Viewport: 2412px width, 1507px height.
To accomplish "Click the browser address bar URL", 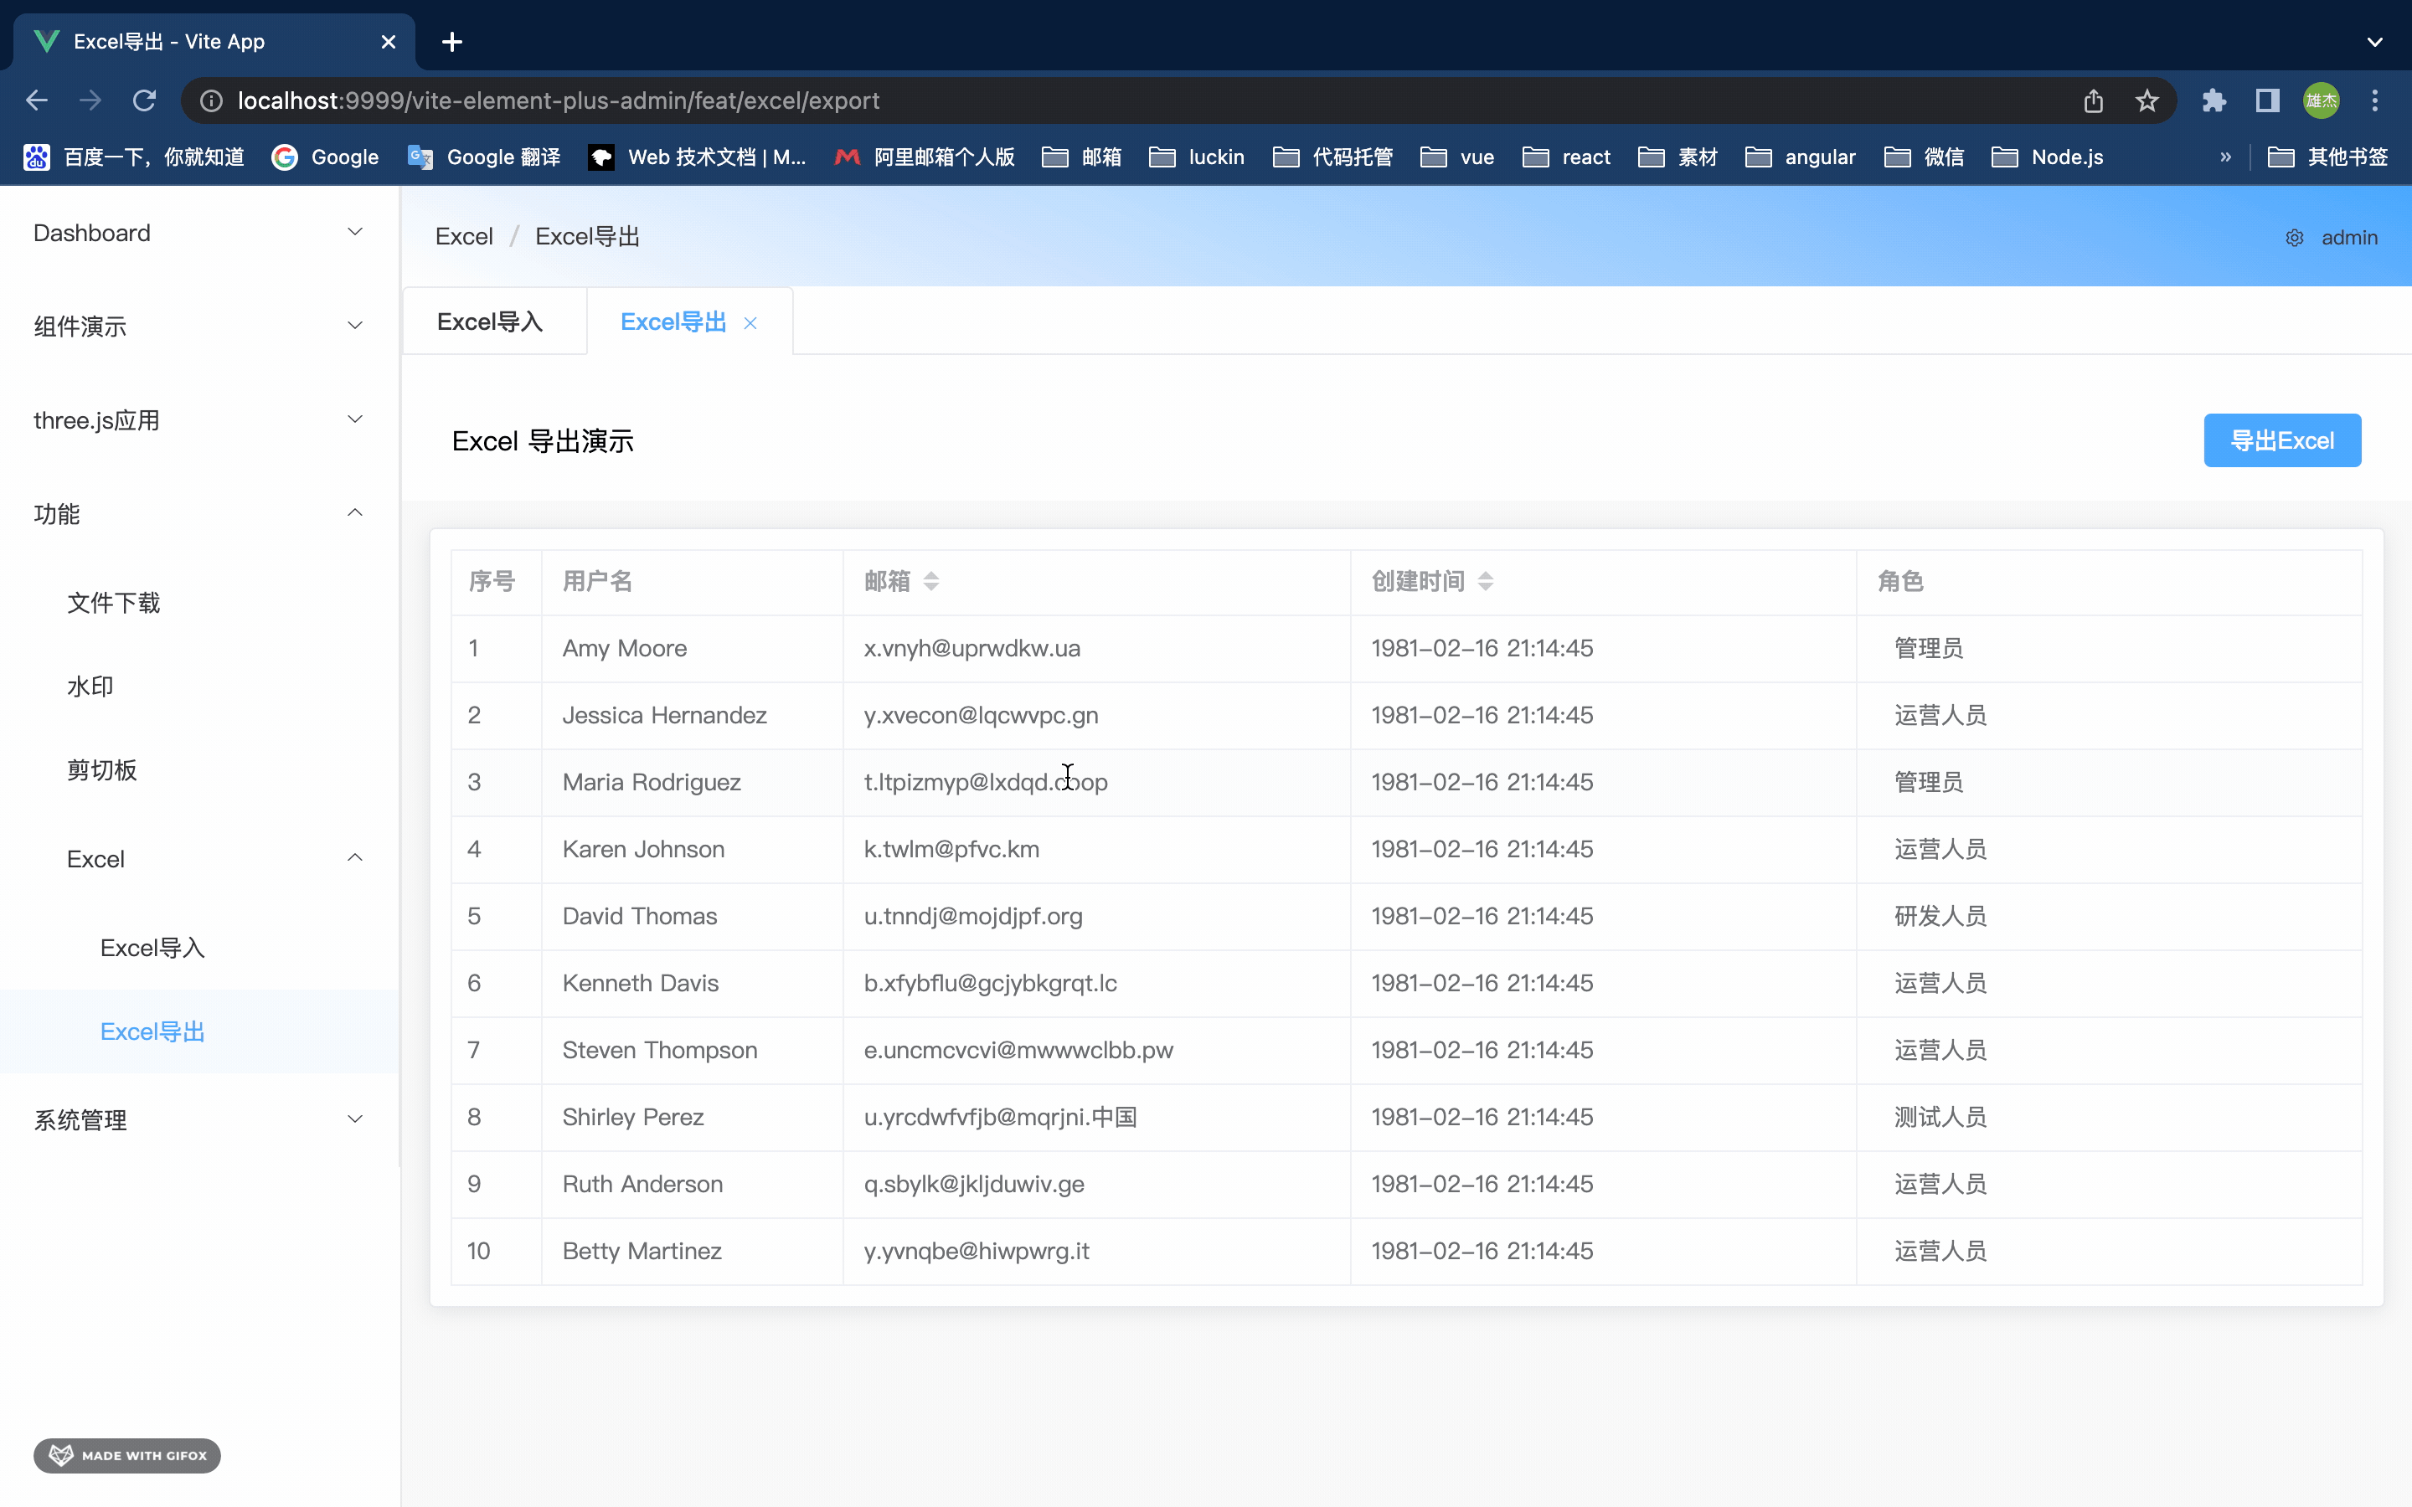I will [x=558, y=100].
